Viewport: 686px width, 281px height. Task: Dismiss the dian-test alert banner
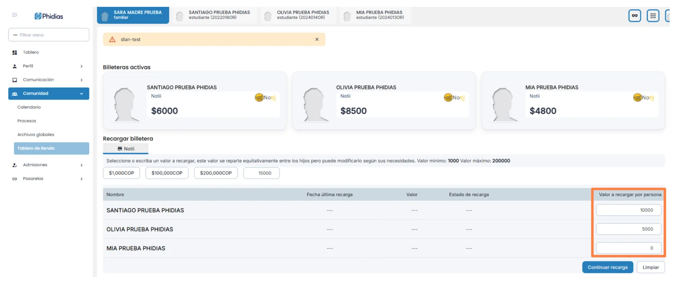tap(317, 39)
